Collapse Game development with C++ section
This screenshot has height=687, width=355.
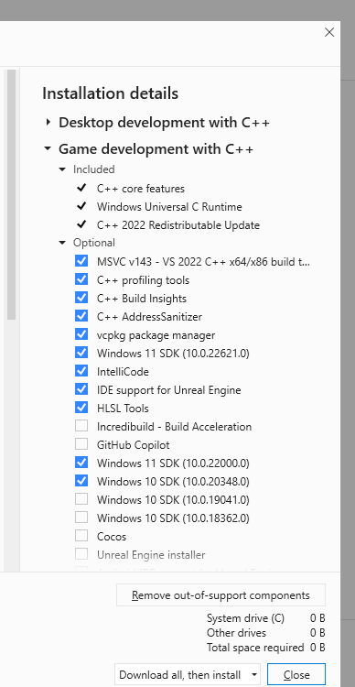[x=48, y=149]
